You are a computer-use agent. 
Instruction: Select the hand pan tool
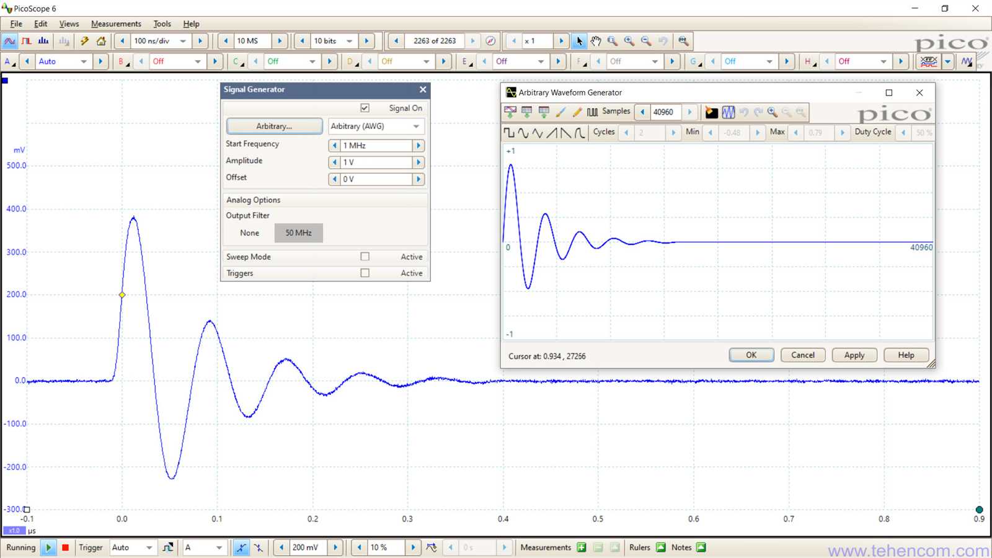[x=596, y=41]
